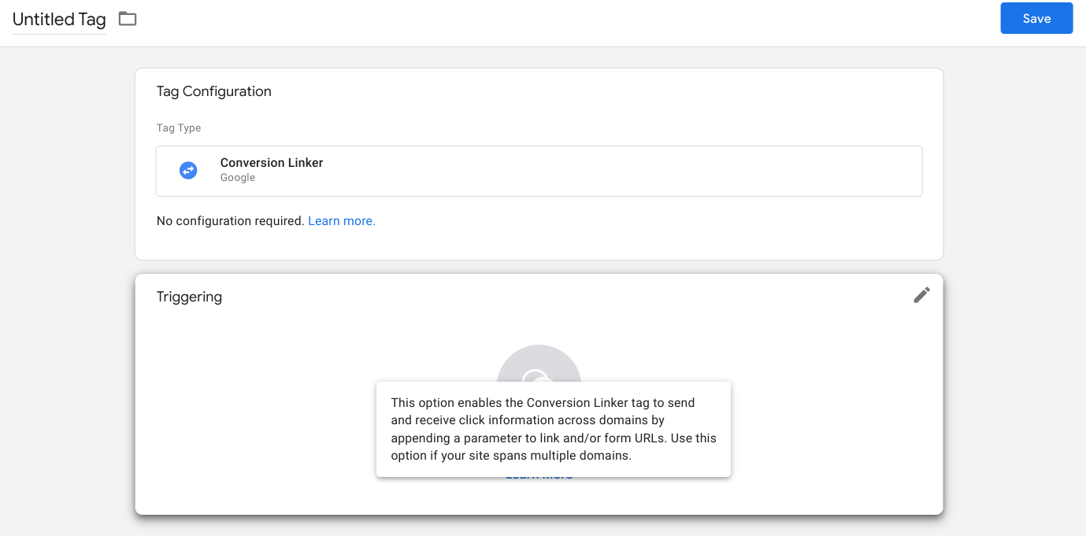Click the 'Google' vendor text

point(238,178)
